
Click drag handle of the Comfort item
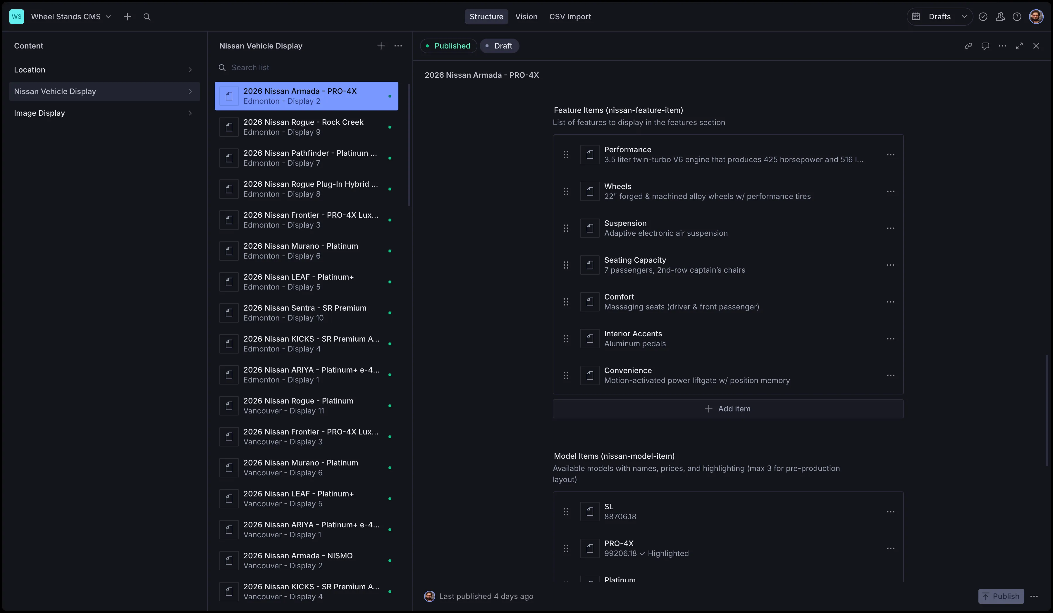(566, 302)
